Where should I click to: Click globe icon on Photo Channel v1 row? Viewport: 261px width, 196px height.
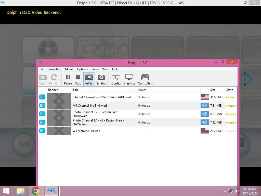pyautogui.click(x=205, y=114)
